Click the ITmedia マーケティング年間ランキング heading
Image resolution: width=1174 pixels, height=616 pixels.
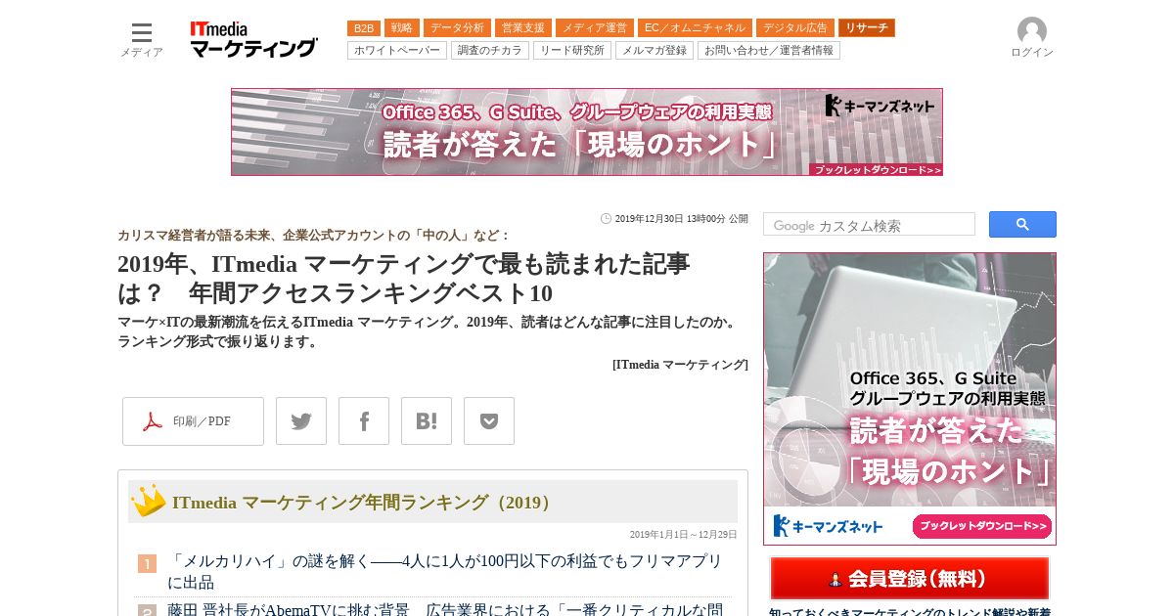pyautogui.click(x=364, y=503)
